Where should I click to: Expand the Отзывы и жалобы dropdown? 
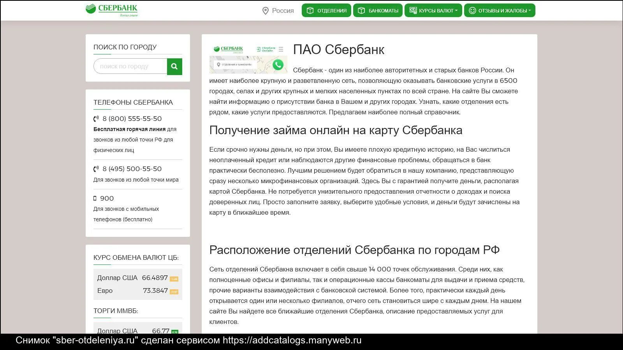click(x=500, y=10)
